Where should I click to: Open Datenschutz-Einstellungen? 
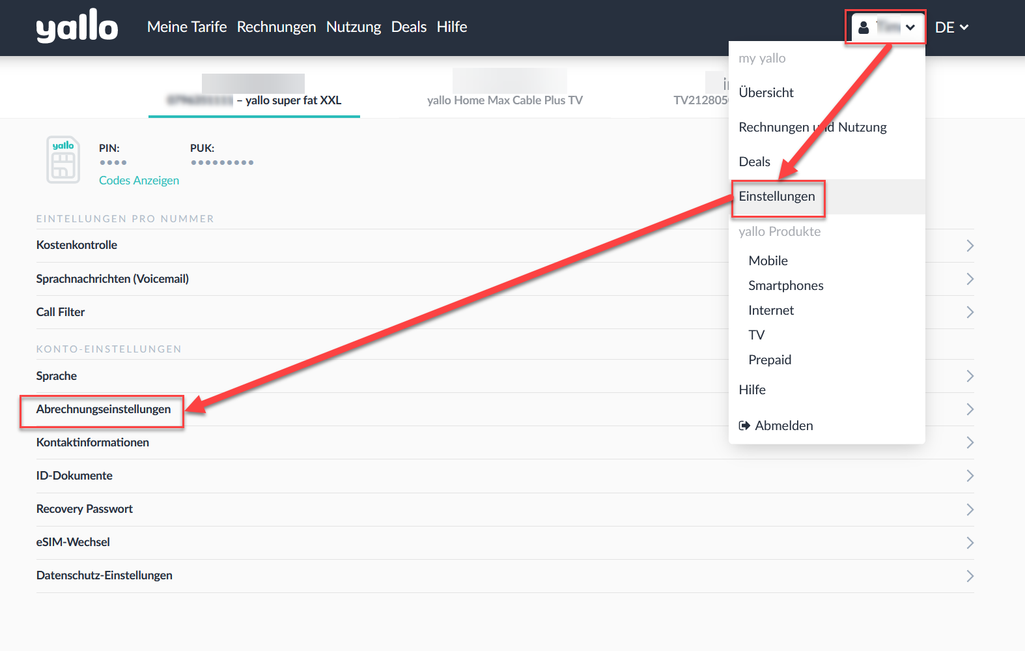[x=505, y=575]
